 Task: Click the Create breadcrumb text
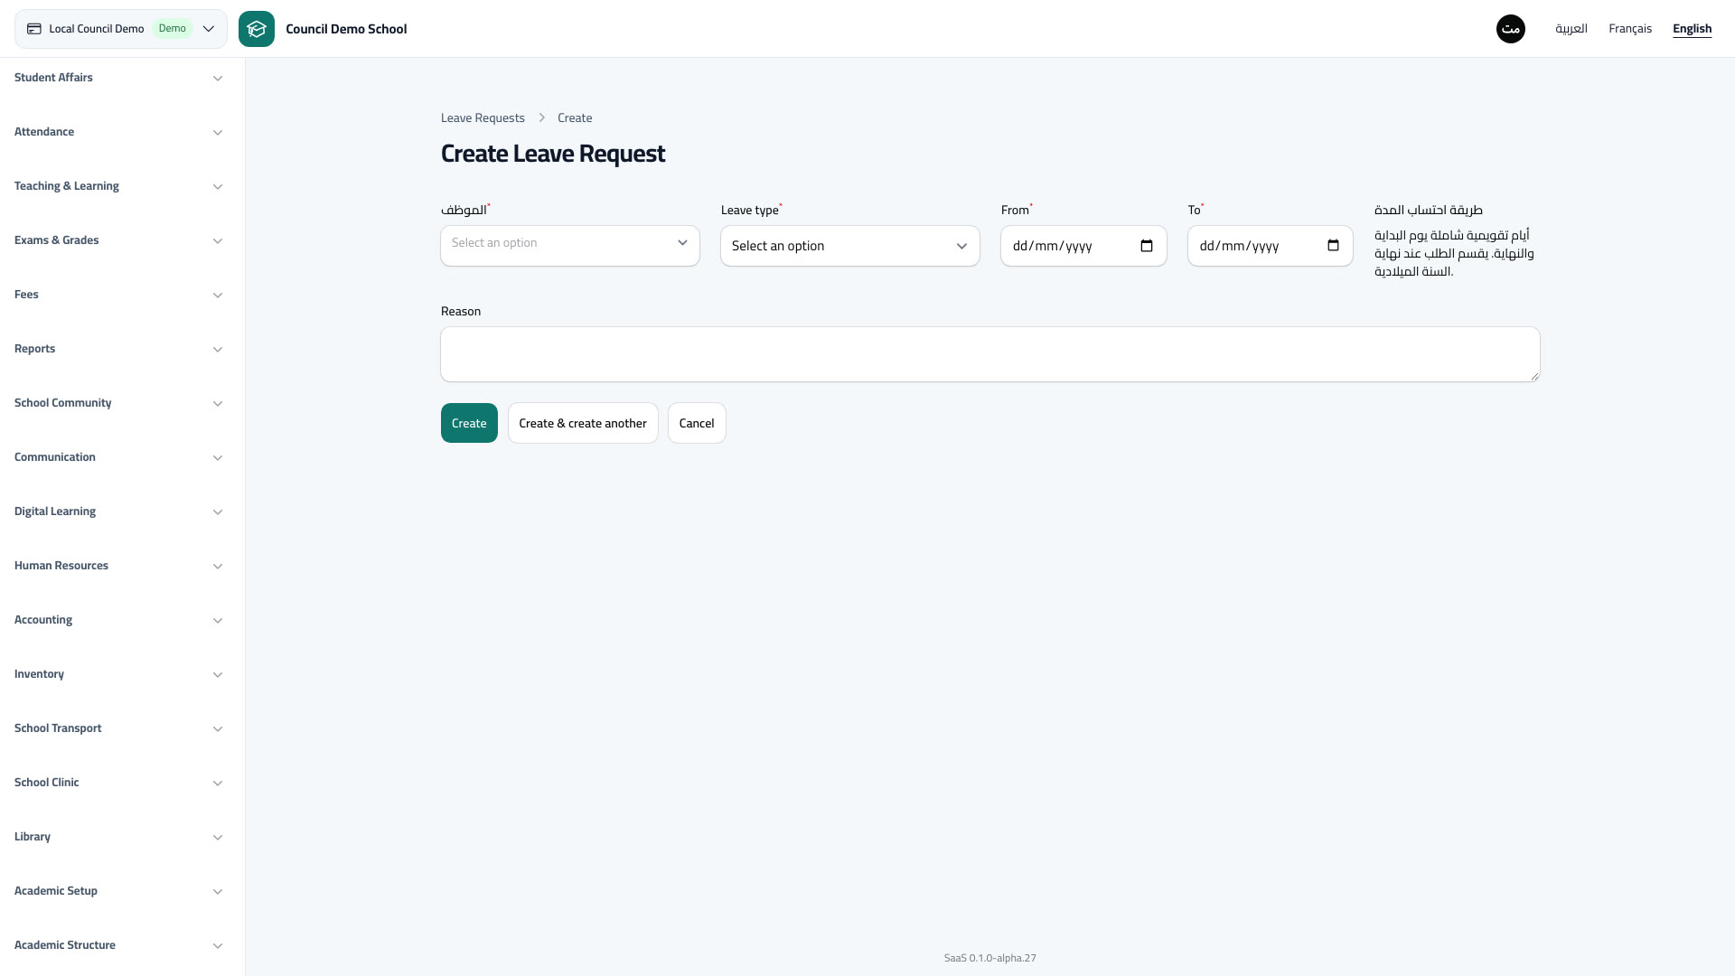tap(575, 118)
